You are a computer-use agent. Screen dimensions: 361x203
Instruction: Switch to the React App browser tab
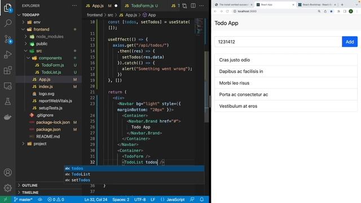click(x=275, y=5)
